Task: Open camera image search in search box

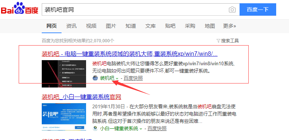Action: tap(232, 9)
